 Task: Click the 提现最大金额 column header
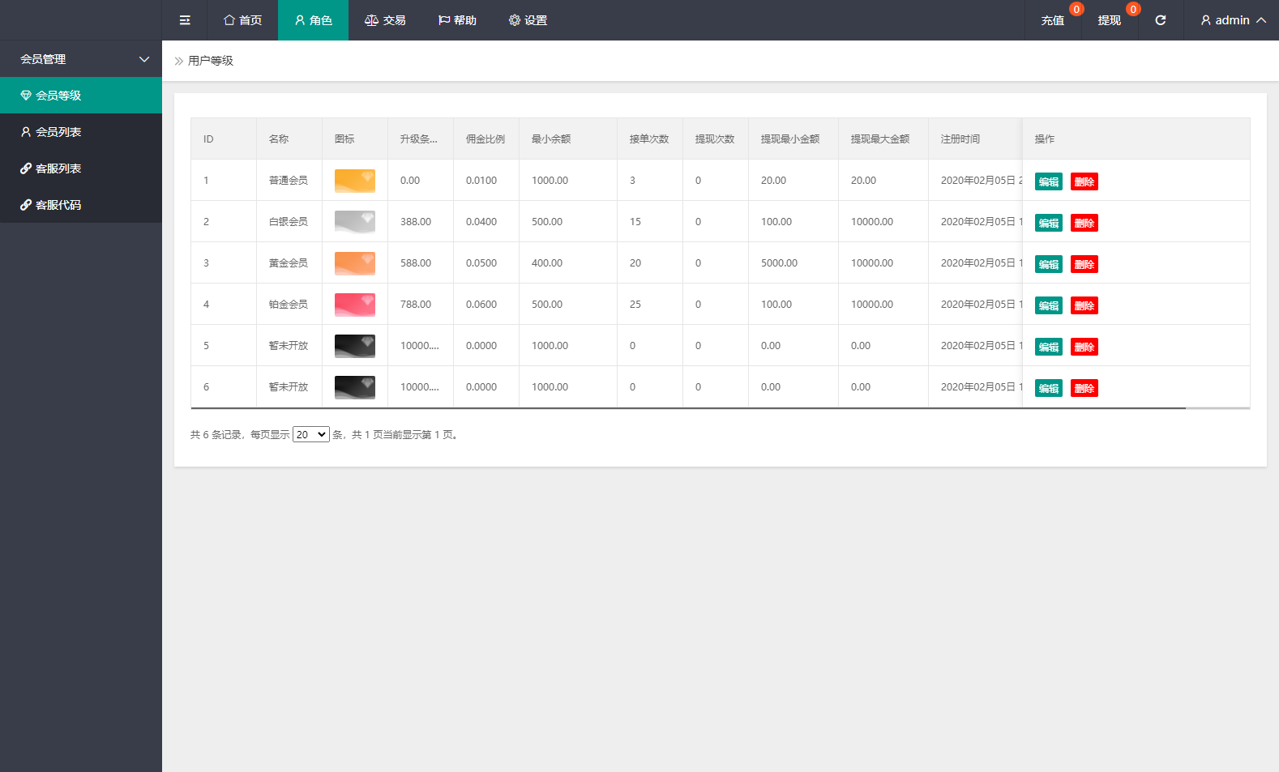click(883, 139)
